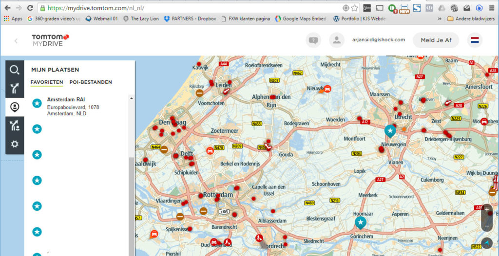Select the Dutch flag language selector
This screenshot has height=256, width=499.
click(x=475, y=40)
